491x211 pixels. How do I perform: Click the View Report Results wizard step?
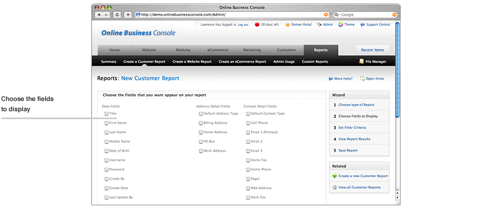[354, 139]
